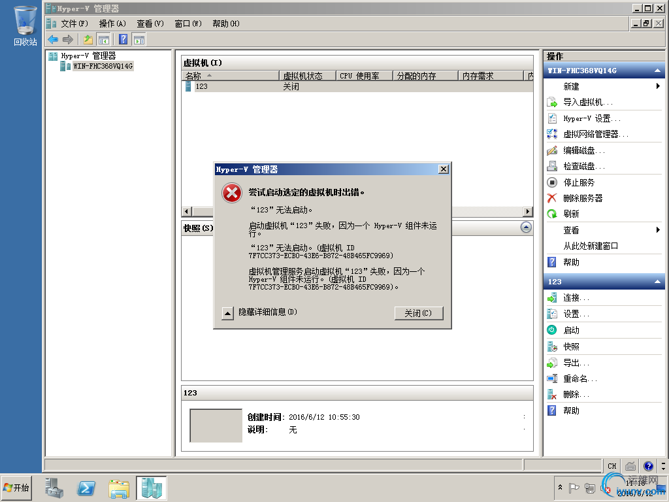
Task: Open the 文件(F) menu
Action: click(x=74, y=24)
